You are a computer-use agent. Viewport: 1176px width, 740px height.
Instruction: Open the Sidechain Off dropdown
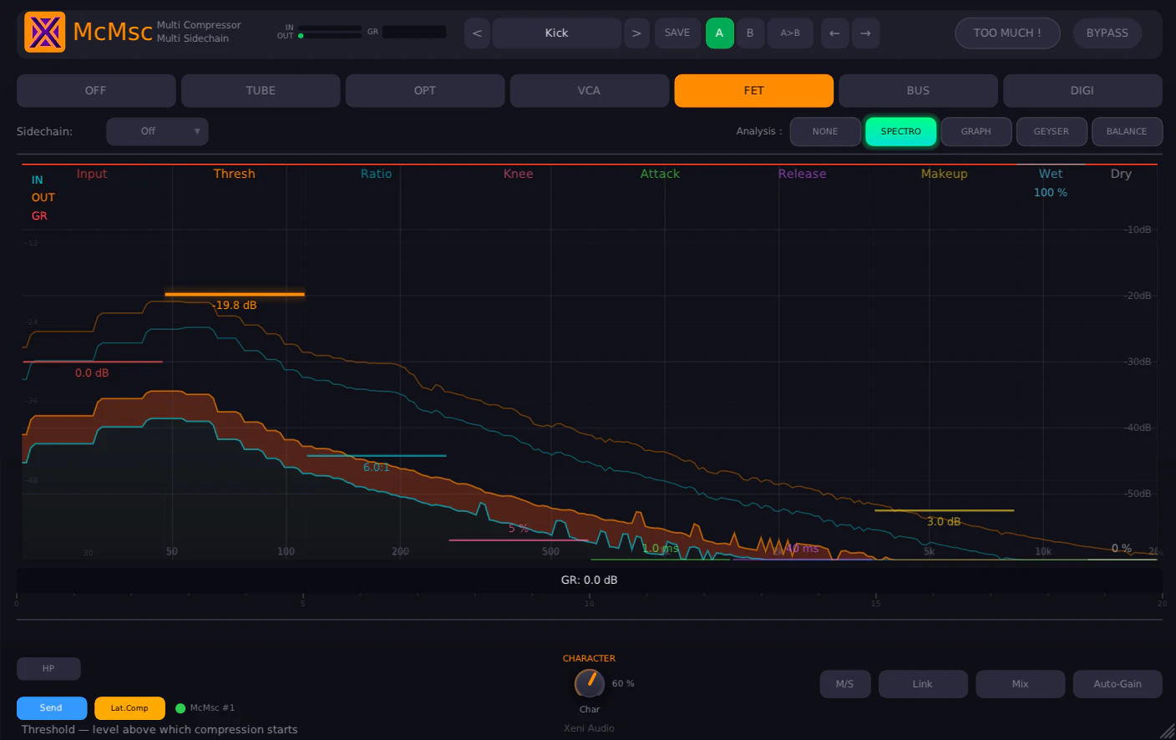[157, 131]
